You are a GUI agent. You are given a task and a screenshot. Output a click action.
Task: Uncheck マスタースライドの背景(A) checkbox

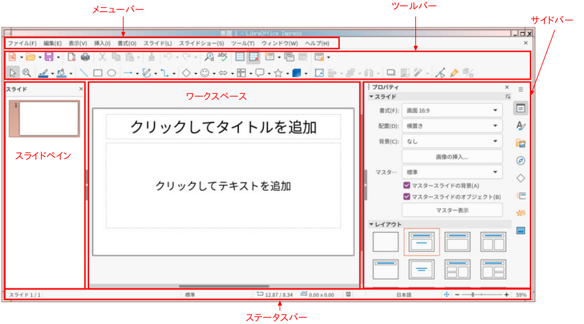coord(407,185)
